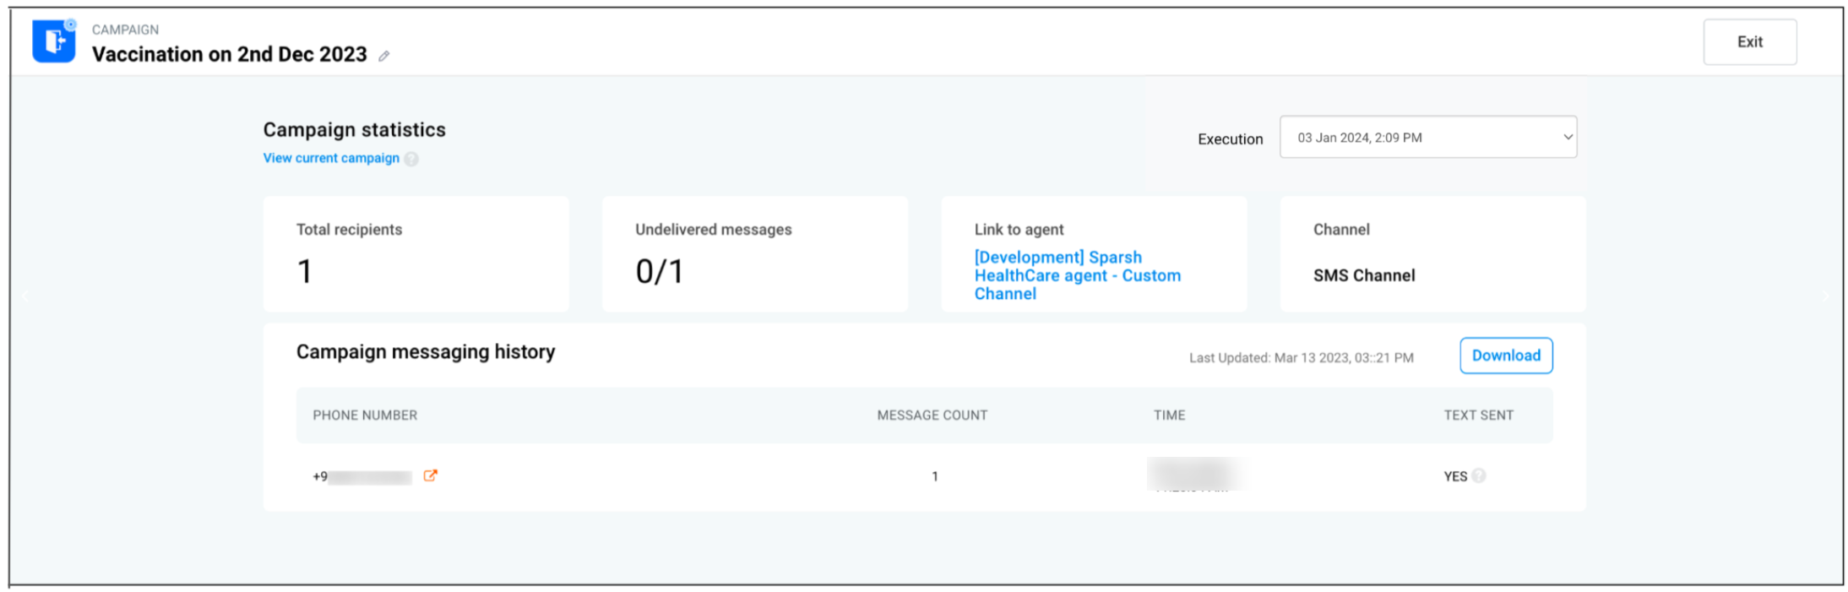Select the Vaccination on 2nd Dec 2023 title
The height and width of the screenshot is (592, 1848).
coord(230,54)
